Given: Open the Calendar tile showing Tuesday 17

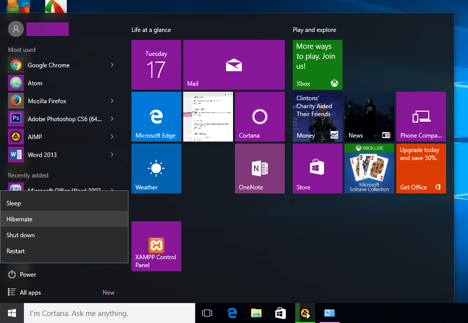Looking at the screenshot, I should (x=156, y=65).
